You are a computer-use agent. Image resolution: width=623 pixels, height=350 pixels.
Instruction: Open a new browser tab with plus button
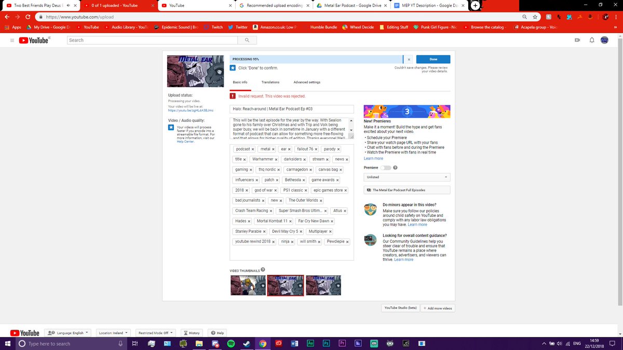pyautogui.click(x=475, y=5)
